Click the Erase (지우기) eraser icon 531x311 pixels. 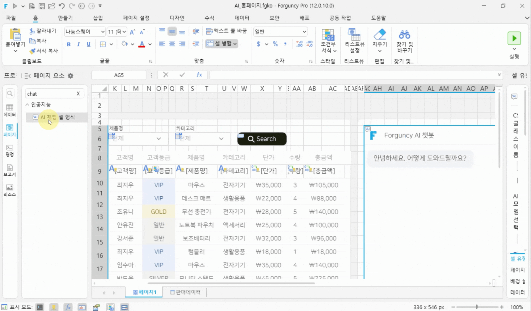pos(380,35)
